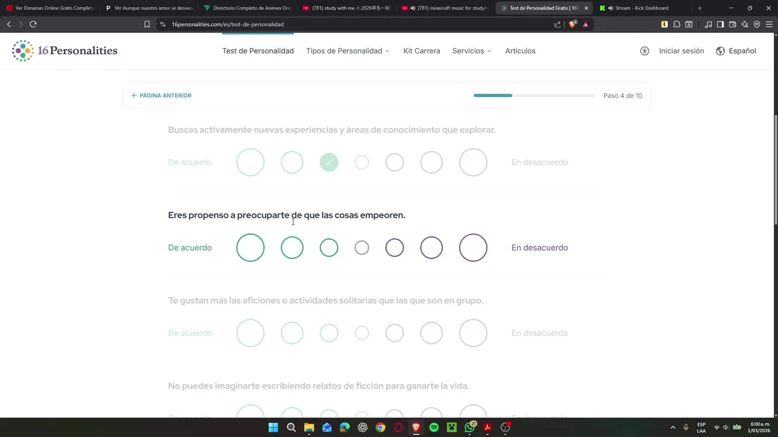
Task: Switch to 'Ver Aunque nuestro amor' tab
Action: coord(148,8)
